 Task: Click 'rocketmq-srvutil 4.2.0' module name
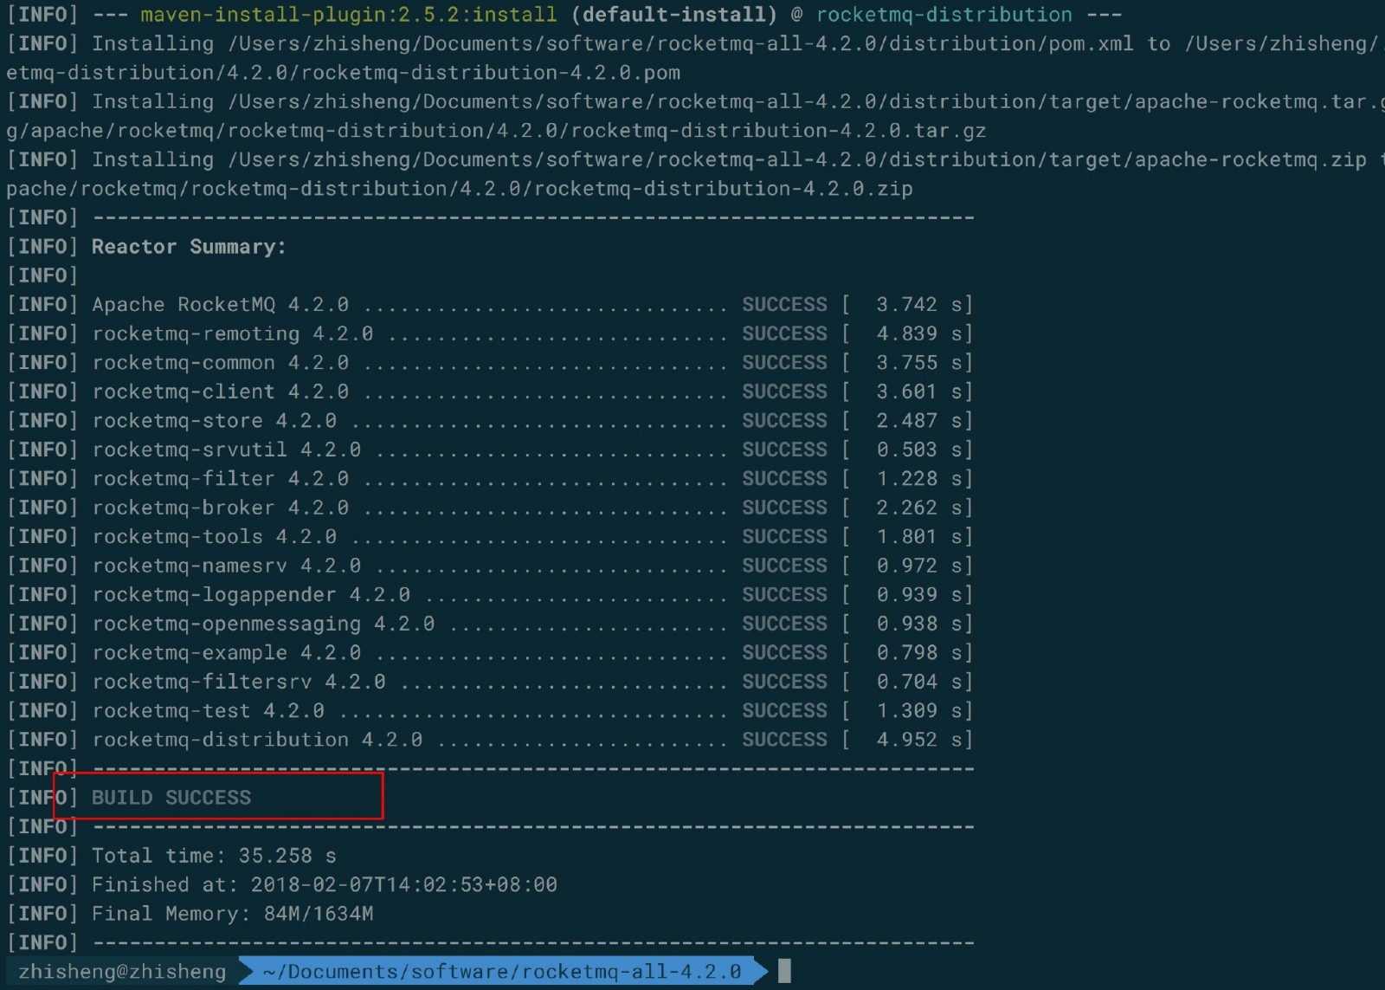227,450
